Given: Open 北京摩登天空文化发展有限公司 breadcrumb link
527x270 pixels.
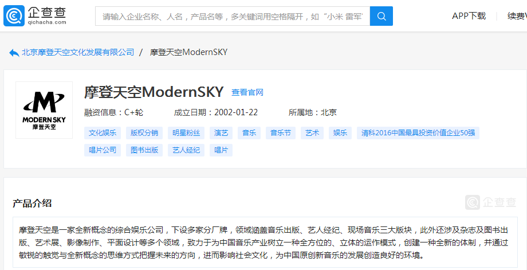Looking at the screenshot, I should click(78, 53).
